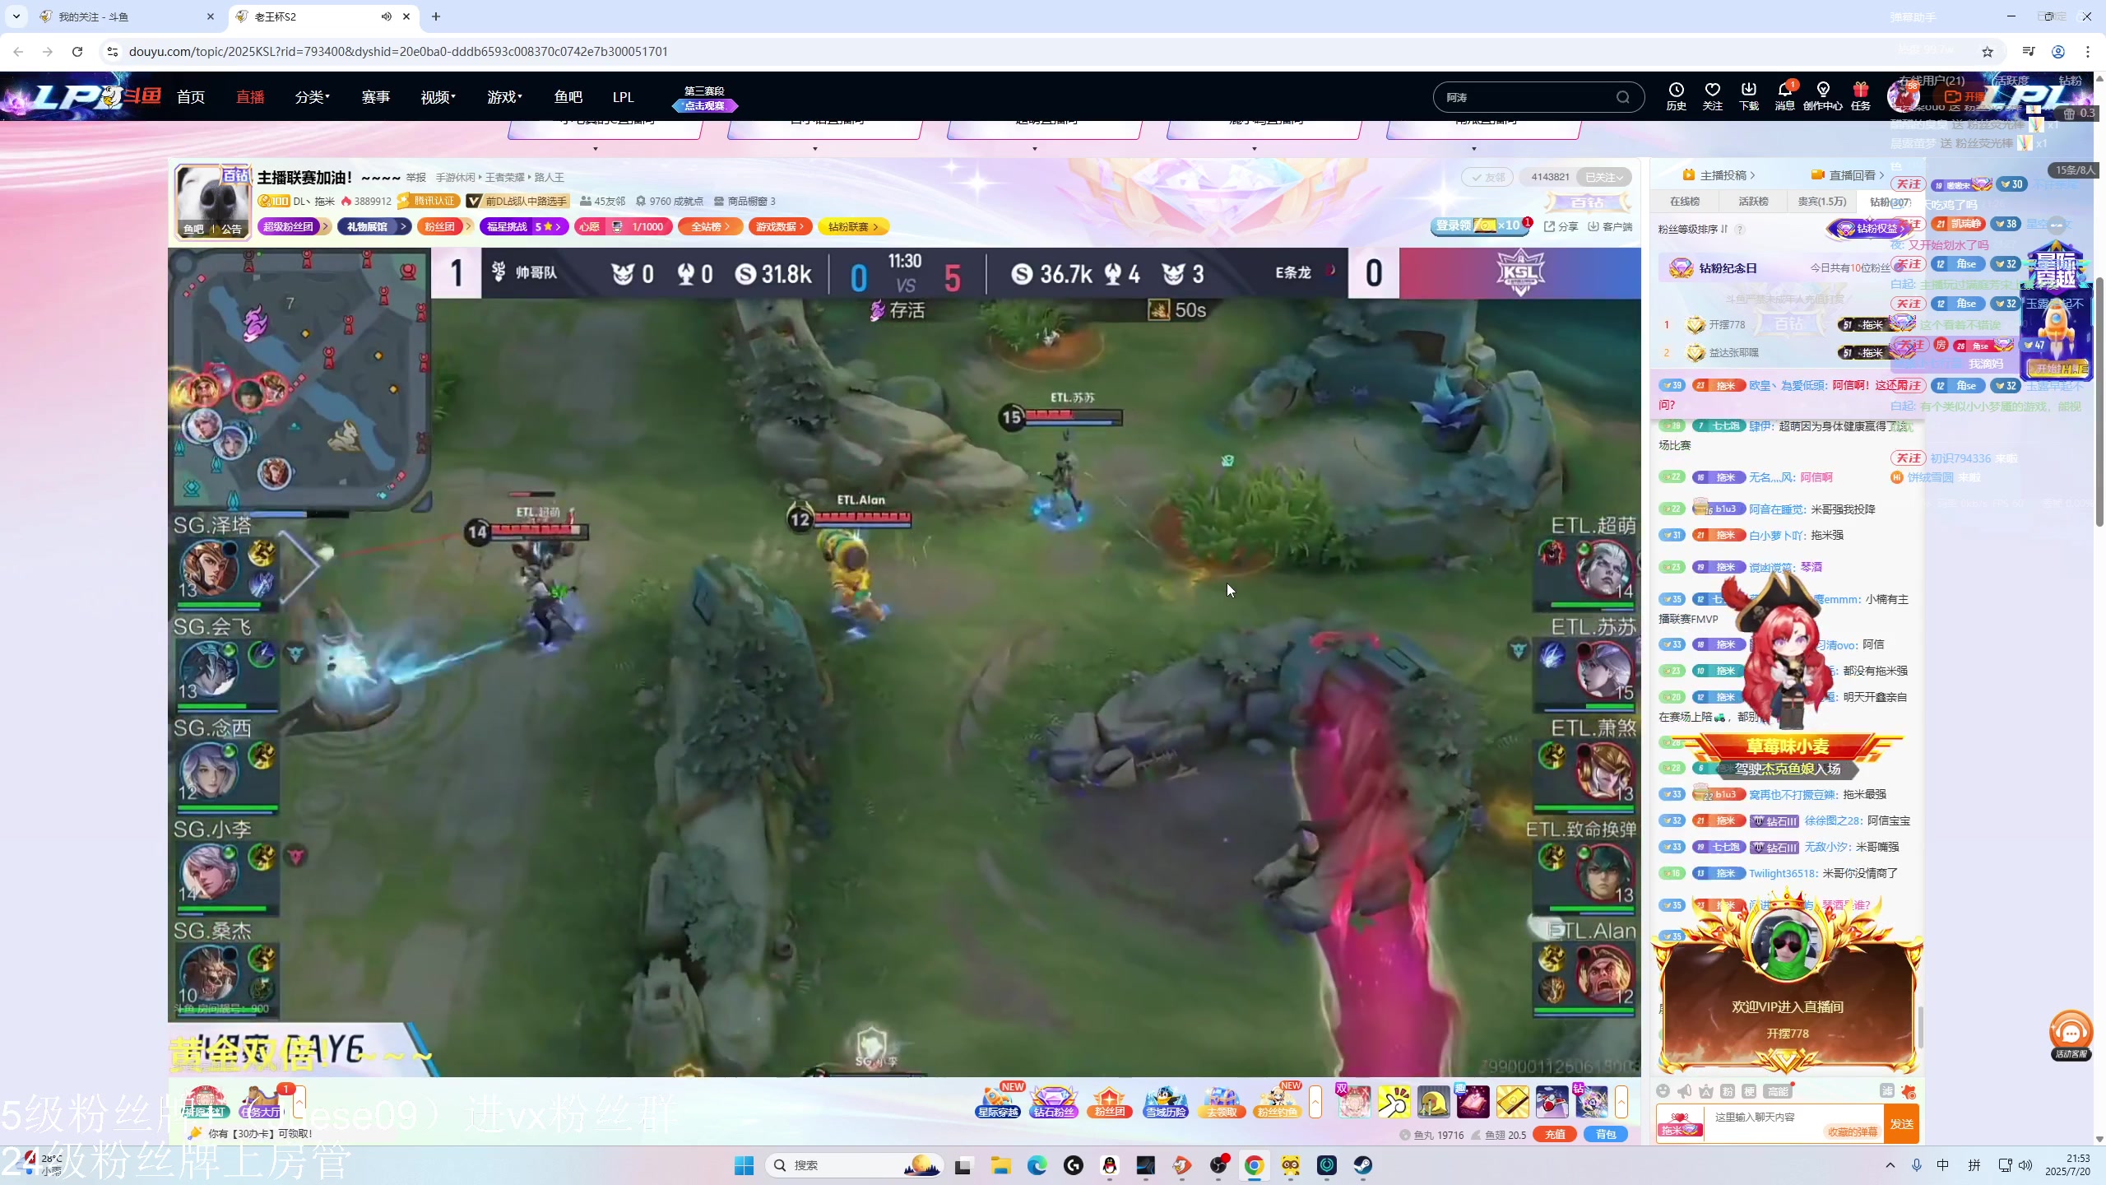Image resolution: width=2106 pixels, height=1185 pixels.
Task: Open the 活动客服 chat support bubble
Action: (x=2071, y=1034)
